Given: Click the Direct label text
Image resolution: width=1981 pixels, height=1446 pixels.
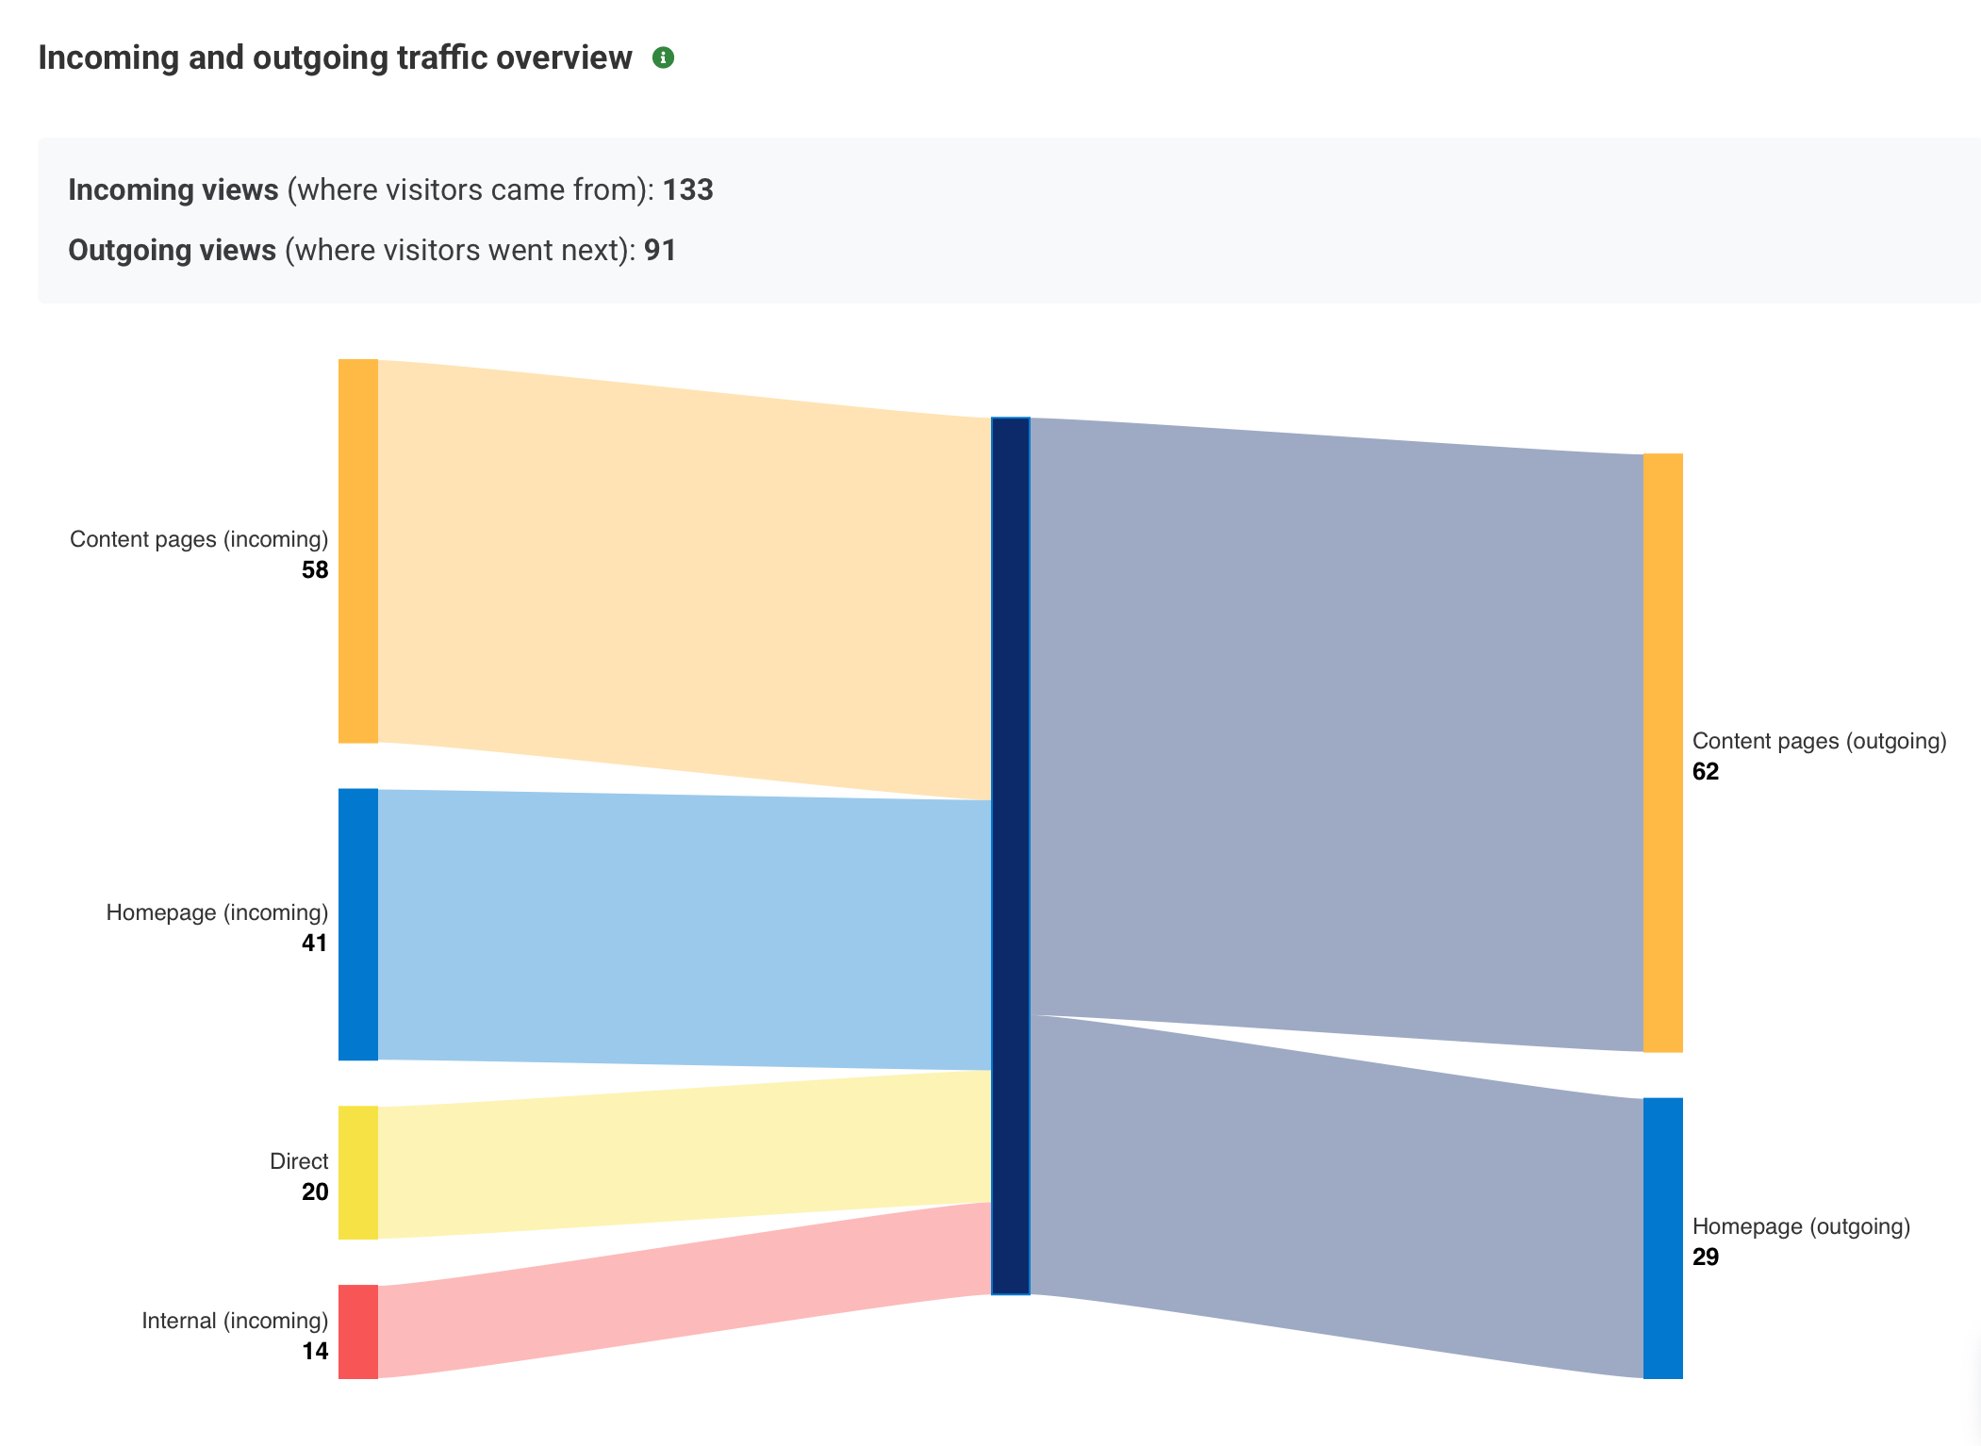Looking at the screenshot, I should click(299, 1161).
